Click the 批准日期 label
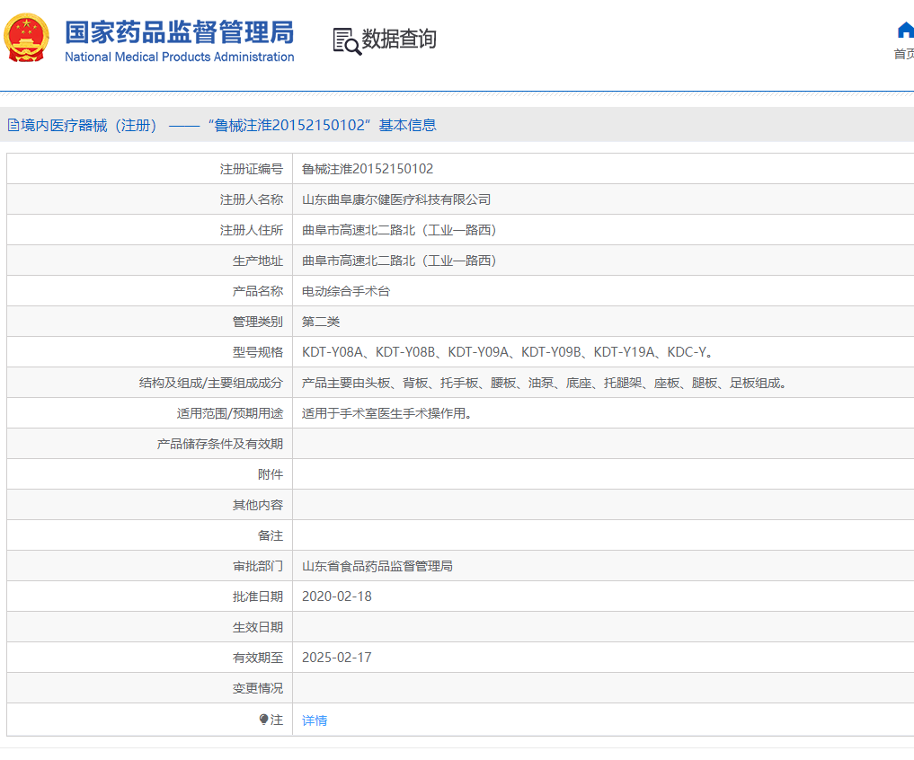 [x=258, y=597]
